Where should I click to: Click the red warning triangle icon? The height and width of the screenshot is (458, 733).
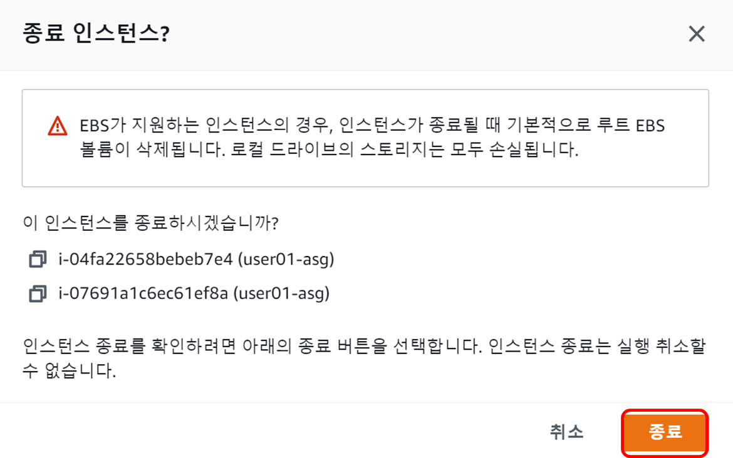point(57,126)
